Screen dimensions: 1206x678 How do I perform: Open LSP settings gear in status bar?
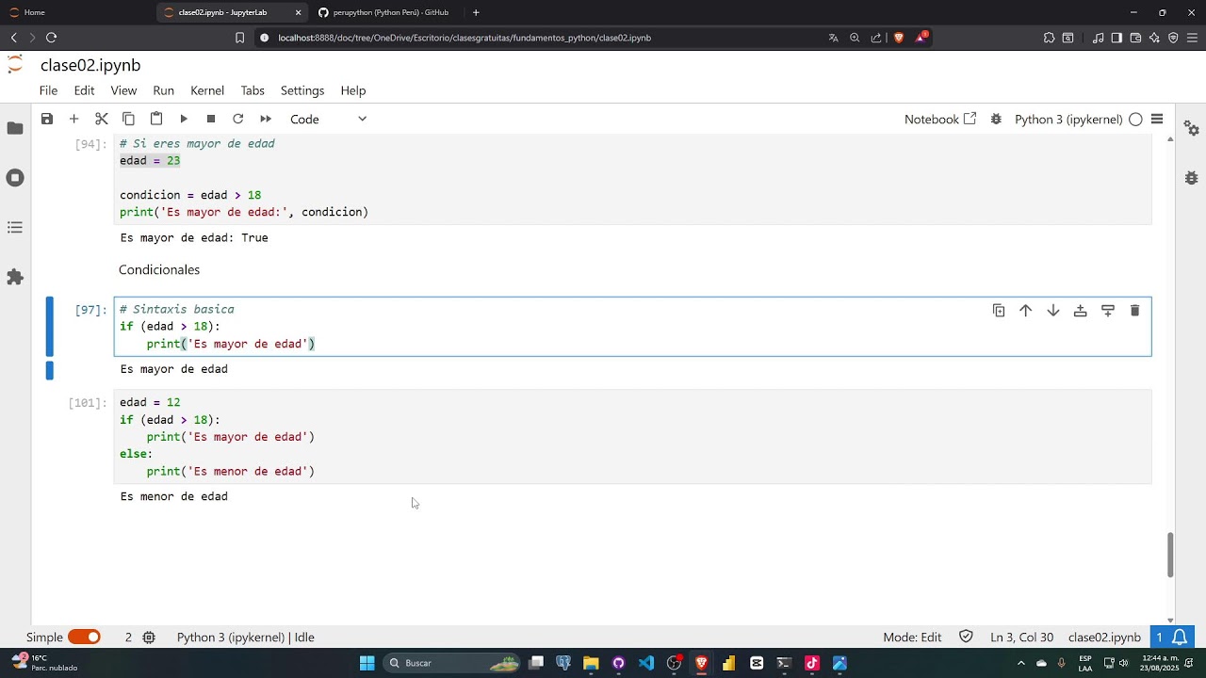click(149, 638)
